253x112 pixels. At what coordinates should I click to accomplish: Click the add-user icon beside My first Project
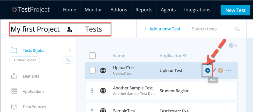pos(69,29)
